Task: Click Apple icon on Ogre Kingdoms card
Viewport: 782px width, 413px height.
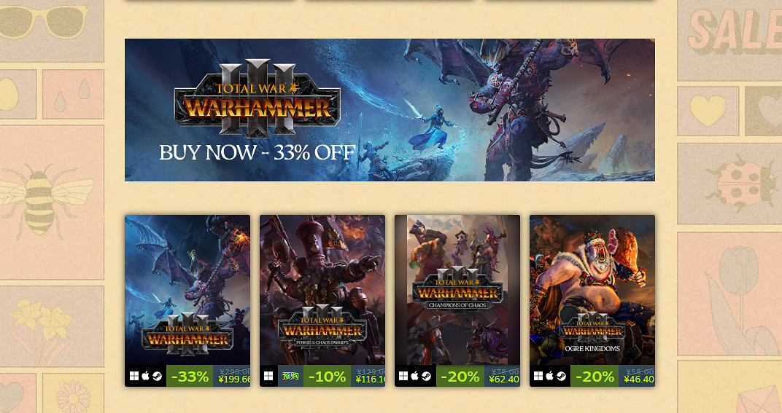Action: (x=549, y=376)
